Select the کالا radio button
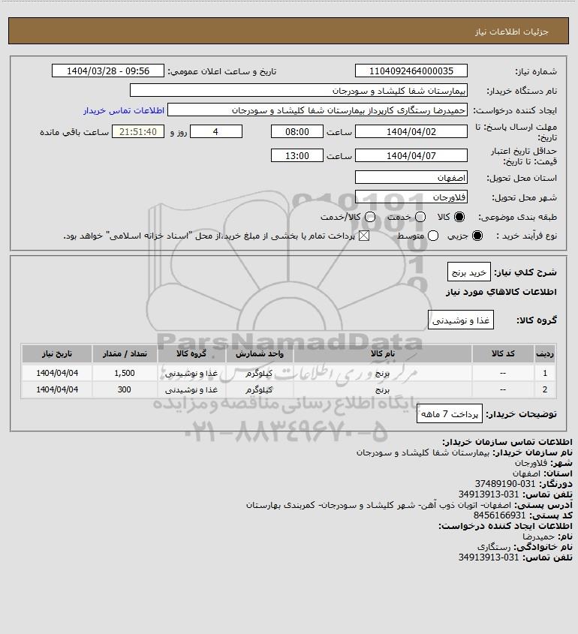The height and width of the screenshot is (634, 578). point(459,217)
